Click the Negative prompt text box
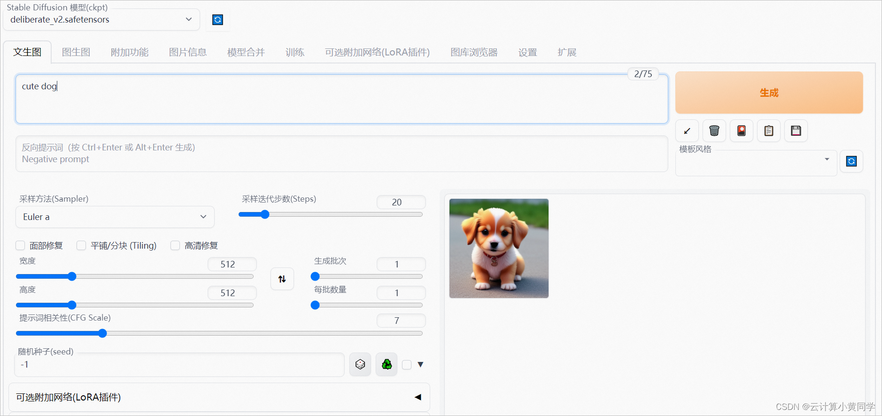 pos(342,154)
